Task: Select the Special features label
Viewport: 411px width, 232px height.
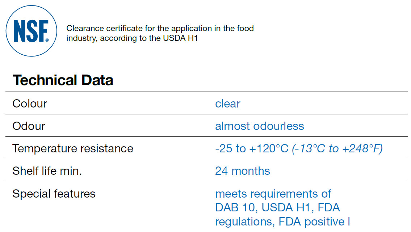Action: click(54, 194)
